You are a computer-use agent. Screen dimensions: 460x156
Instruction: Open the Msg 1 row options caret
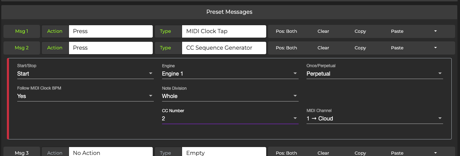[435, 31]
